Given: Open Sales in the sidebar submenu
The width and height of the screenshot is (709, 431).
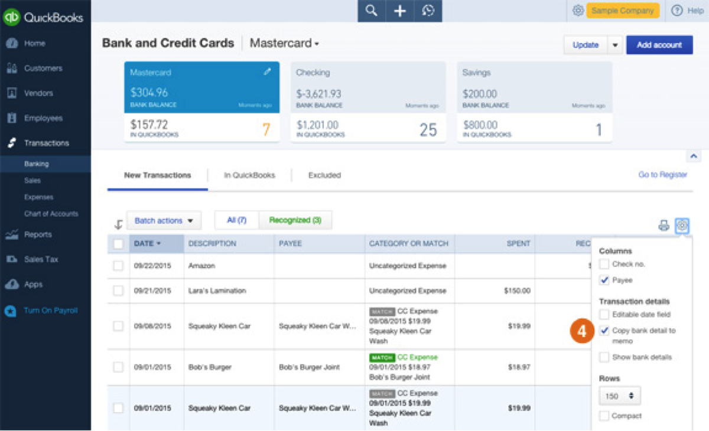Looking at the screenshot, I should pyautogui.click(x=32, y=181).
